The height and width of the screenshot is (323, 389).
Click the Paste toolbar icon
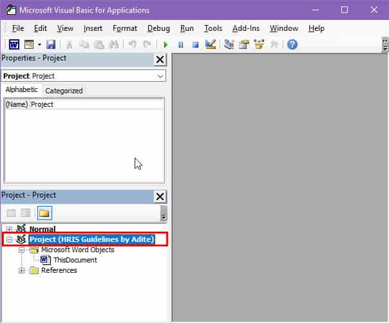pos(99,44)
